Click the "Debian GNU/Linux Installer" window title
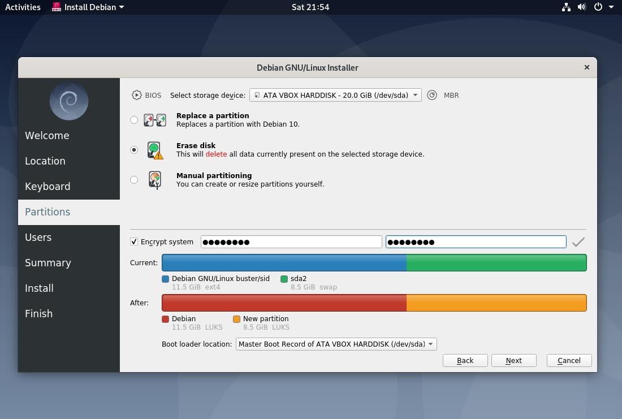This screenshot has height=419, width=622. pyautogui.click(x=308, y=68)
